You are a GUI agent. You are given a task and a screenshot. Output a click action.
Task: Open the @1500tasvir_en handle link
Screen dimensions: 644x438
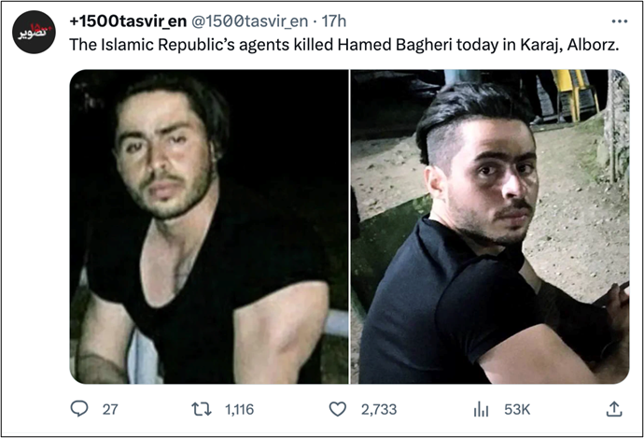point(250,21)
